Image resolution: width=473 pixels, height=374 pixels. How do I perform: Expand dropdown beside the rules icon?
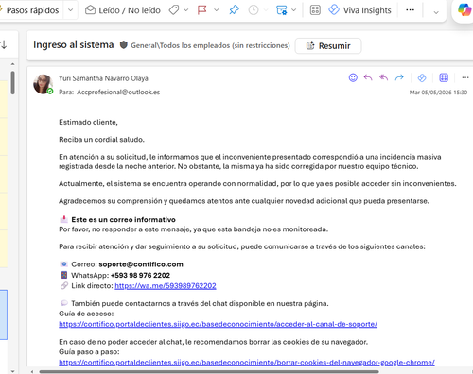[x=294, y=10]
